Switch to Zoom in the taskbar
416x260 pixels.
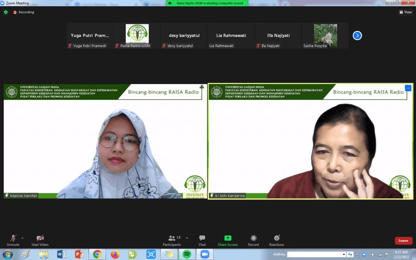205,254
